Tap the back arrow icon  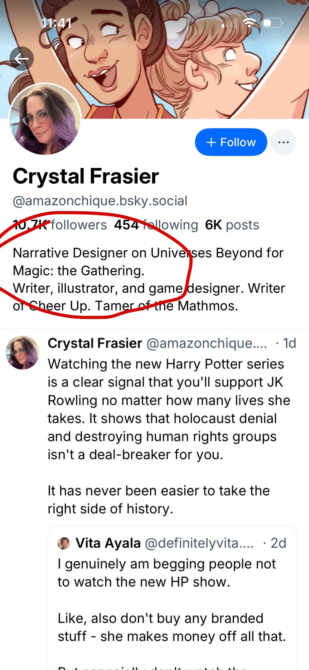point(21,59)
